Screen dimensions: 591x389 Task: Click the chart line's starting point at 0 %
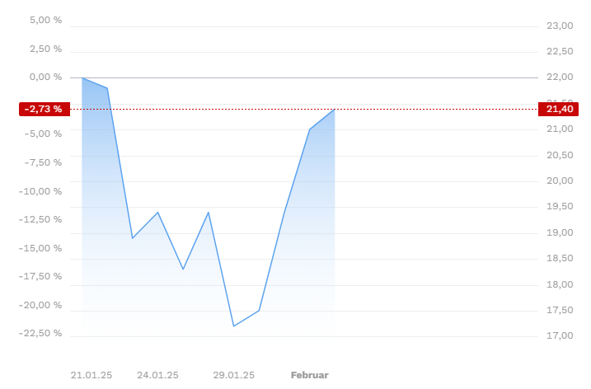click(x=82, y=77)
